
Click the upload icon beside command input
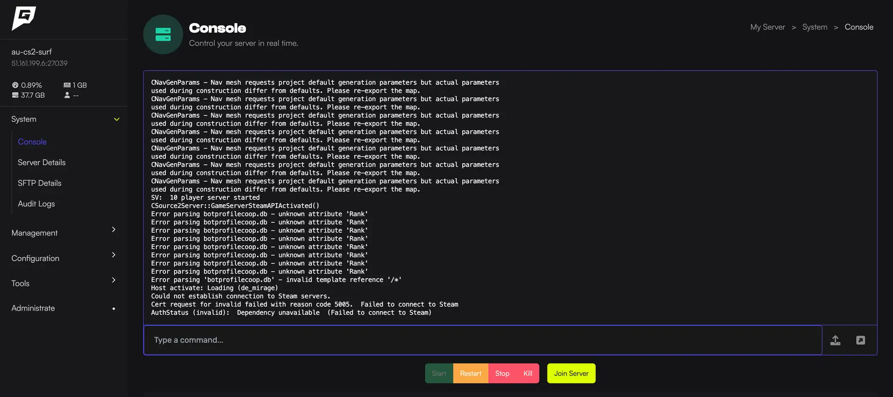coord(835,340)
